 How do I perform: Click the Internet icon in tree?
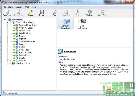pos(17,44)
